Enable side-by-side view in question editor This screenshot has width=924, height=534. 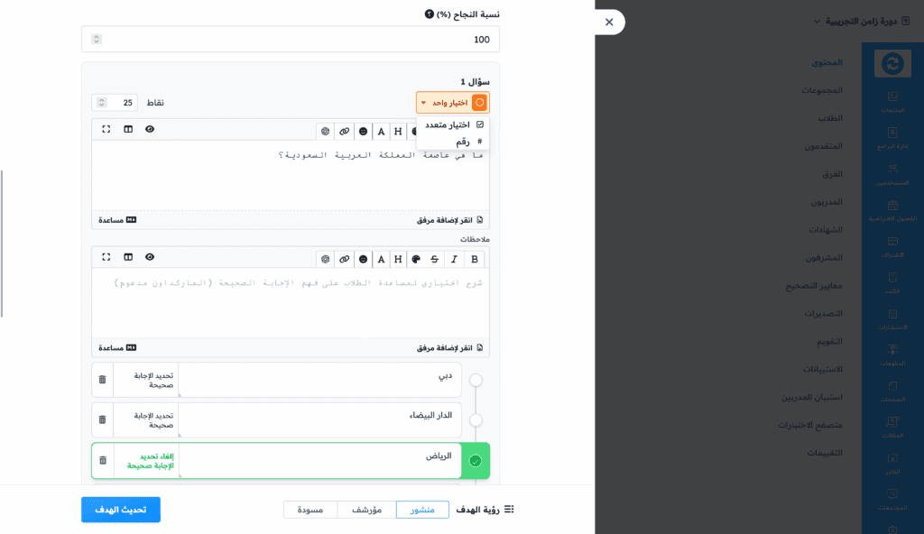tap(128, 129)
